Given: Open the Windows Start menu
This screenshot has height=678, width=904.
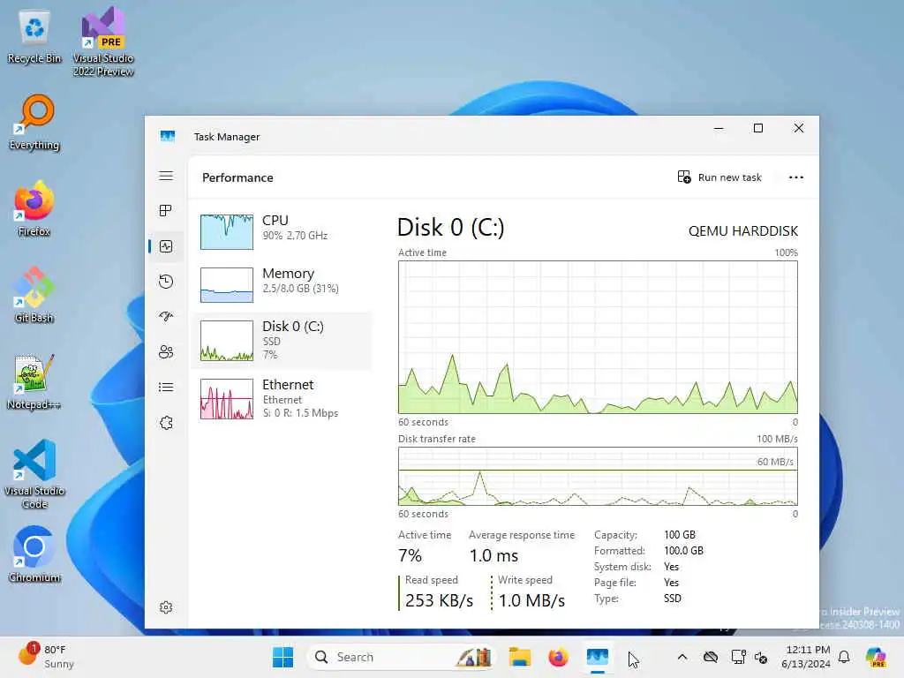Looking at the screenshot, I should pos(282,657).
